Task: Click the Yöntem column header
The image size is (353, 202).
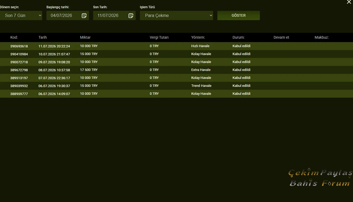Action: [198, 37]
